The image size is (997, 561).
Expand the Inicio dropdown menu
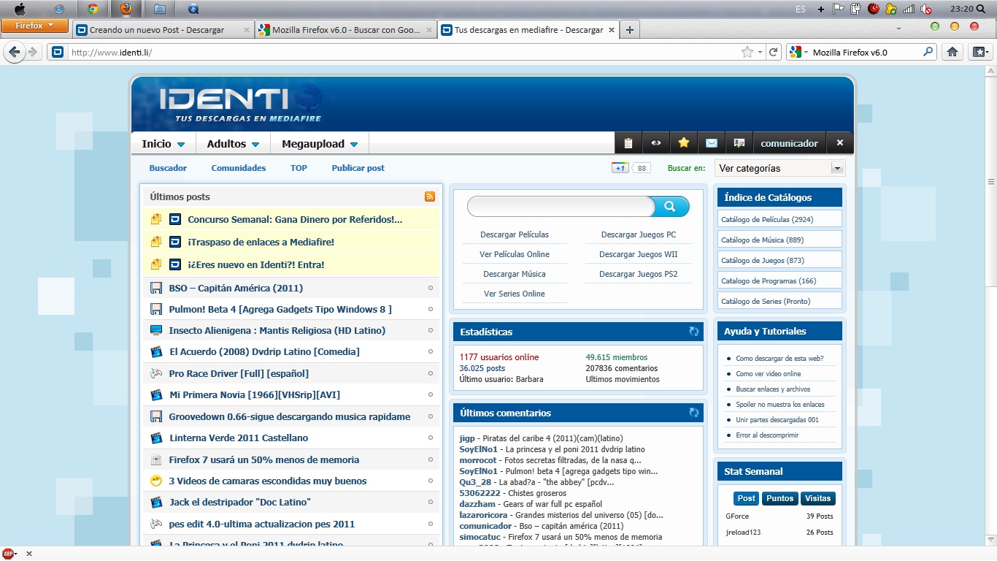[x=163, y=144]
